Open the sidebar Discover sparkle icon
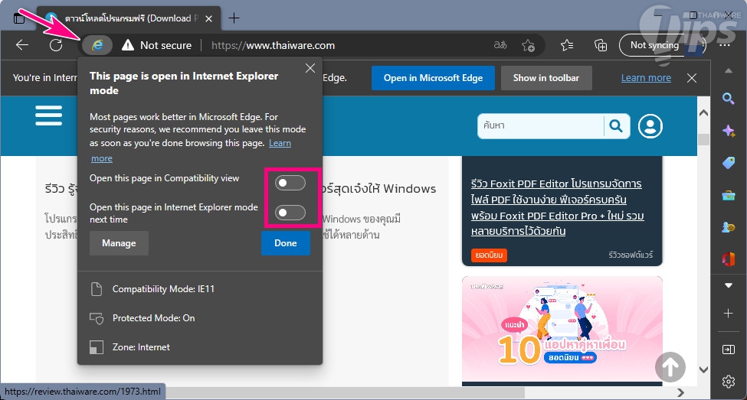Viewport: 747px width, 400px height. tap(728, 131)
